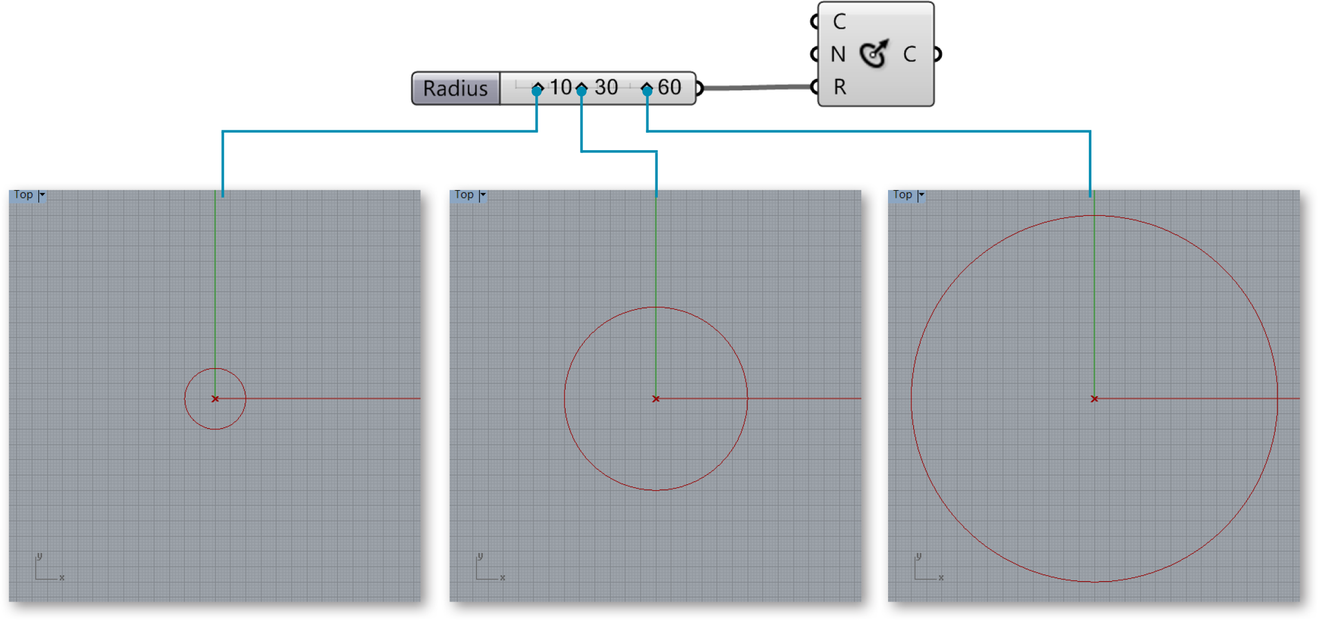Expand the Top menu arrow in the medium-circle viewport
The image size is (1318, 620).
click(483, 195)
